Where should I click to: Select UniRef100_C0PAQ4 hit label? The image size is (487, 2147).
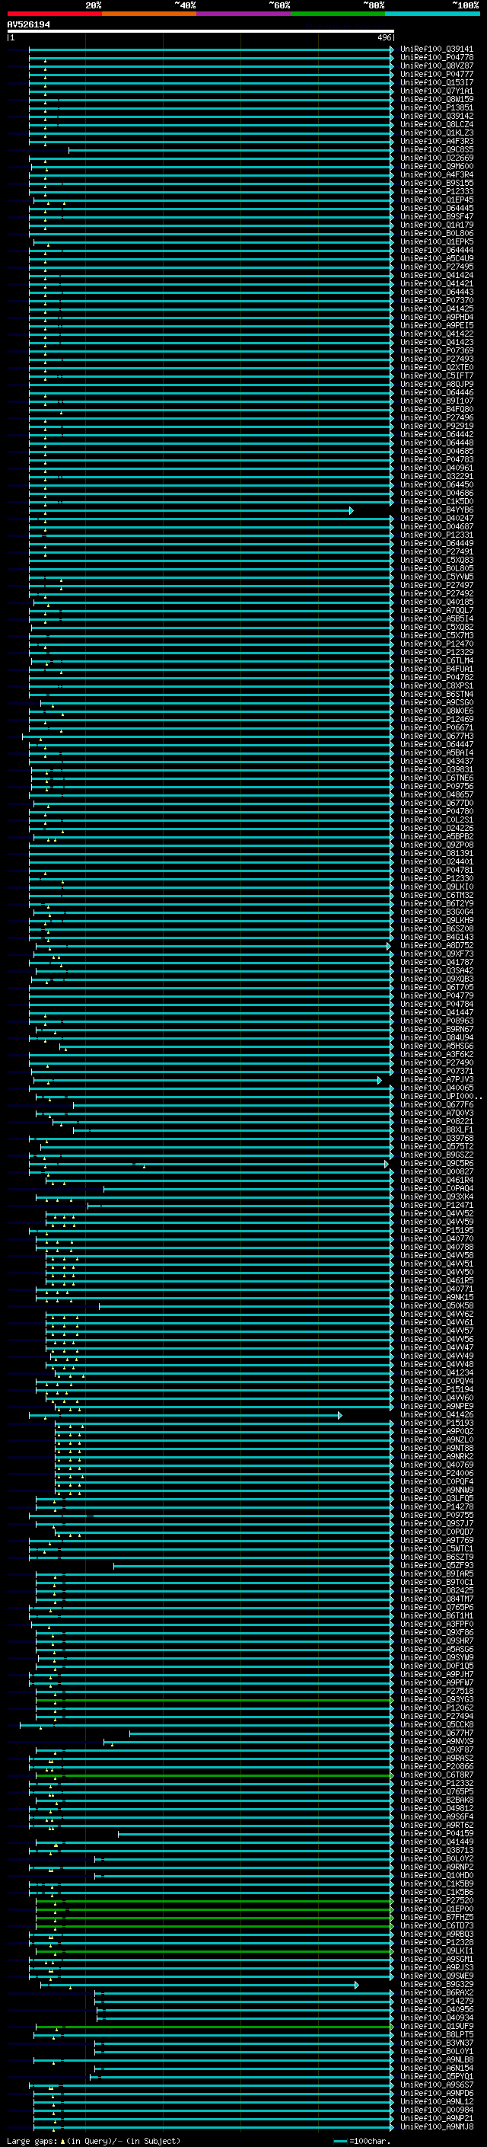point(436,1189)
